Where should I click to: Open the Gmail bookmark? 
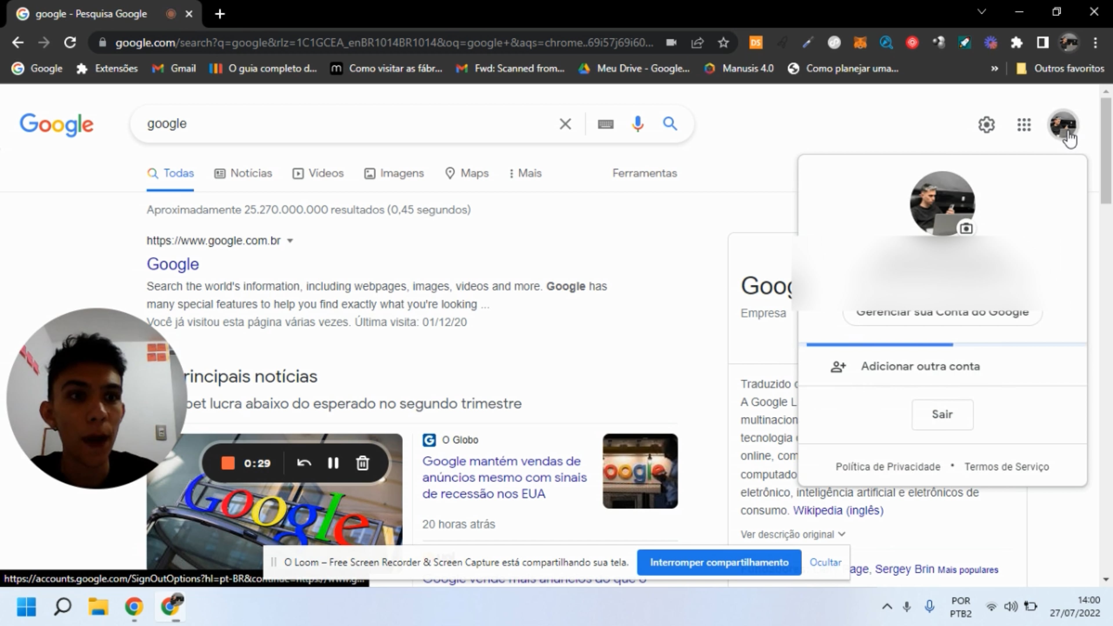pos(174,68)
